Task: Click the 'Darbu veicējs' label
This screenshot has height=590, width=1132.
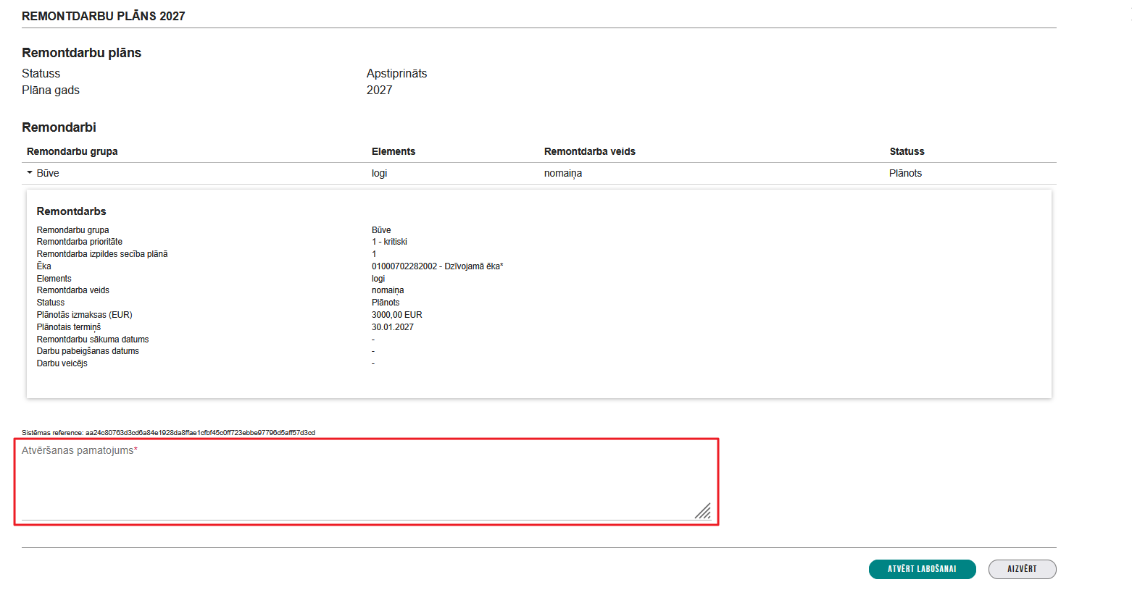Action: click(x=62, y=363)
